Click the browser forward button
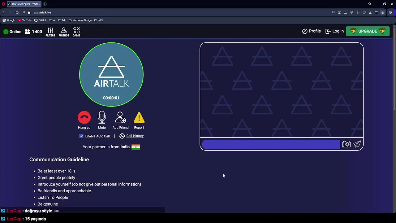 tap(10, 12)
